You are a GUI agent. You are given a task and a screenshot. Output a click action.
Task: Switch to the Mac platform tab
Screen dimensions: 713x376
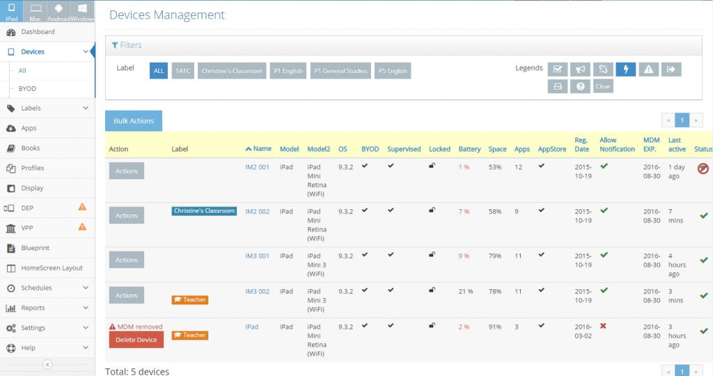35,11
